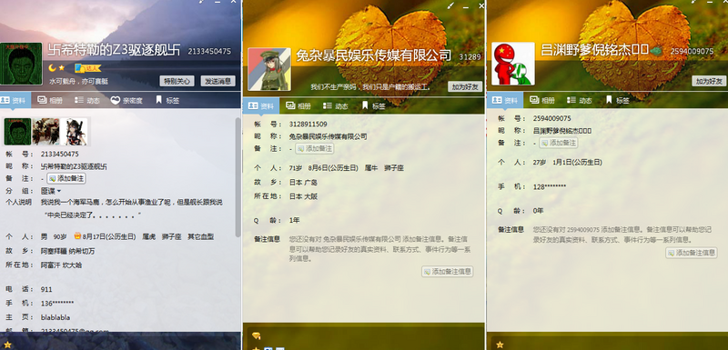This screenshot has width=728, height=350.
Task: Open 相册 tab in middle profile window
Action: [298, 105]
